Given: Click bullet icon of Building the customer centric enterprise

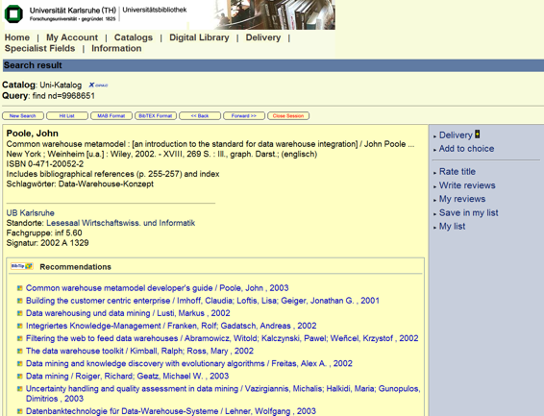Looking at the screenshot, I should pyautogui.click(x=20, y=301).
